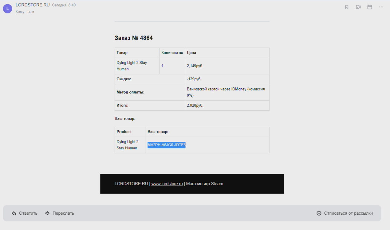390x230 pixels.
Task: Click the payment method text Банковской картой через ЮMoney
Action: (217, 89)
